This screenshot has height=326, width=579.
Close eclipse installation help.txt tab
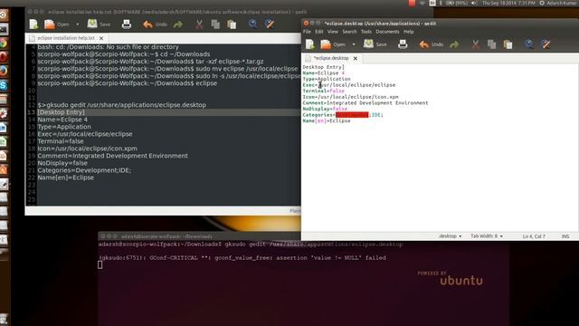(x=101, y=38)
